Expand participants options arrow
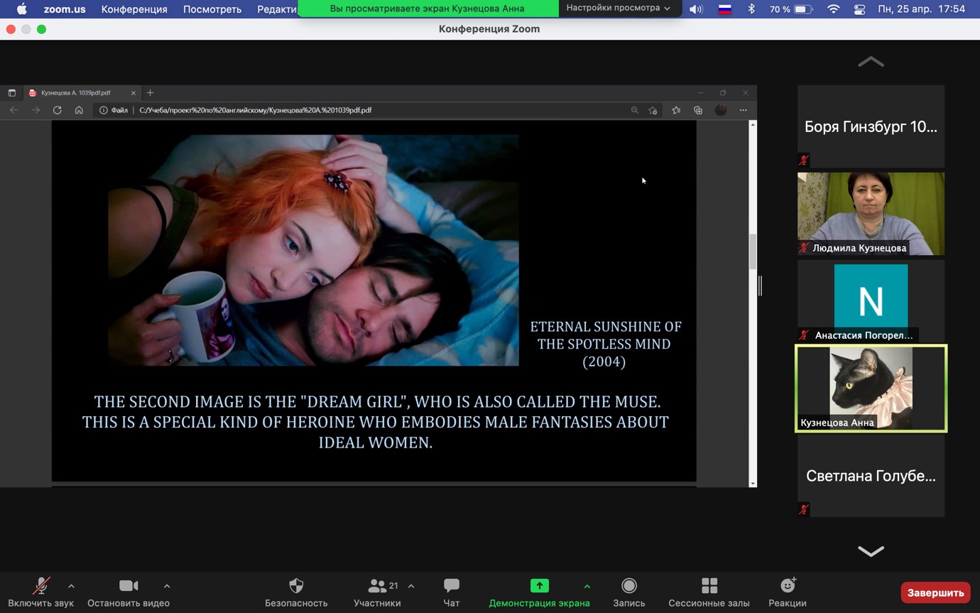Screen dimensions: 980x613 [x=411, y=586]
